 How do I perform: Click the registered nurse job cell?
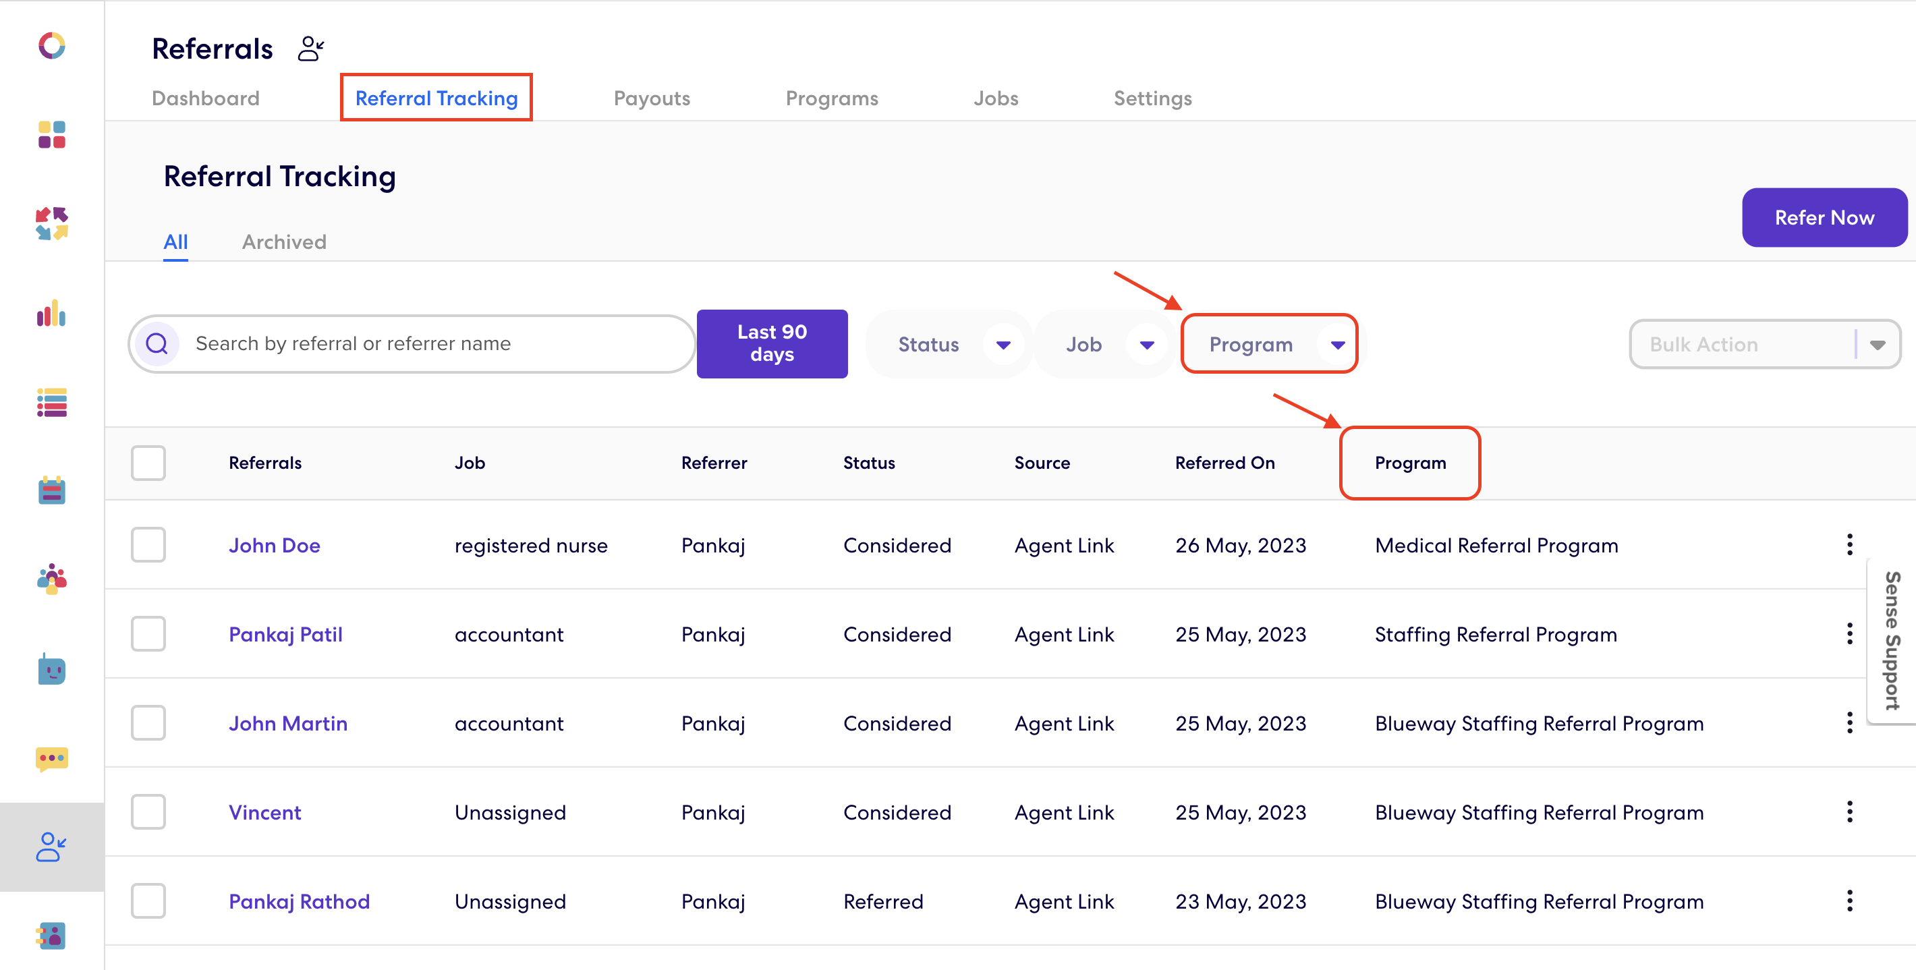[531, 545]
